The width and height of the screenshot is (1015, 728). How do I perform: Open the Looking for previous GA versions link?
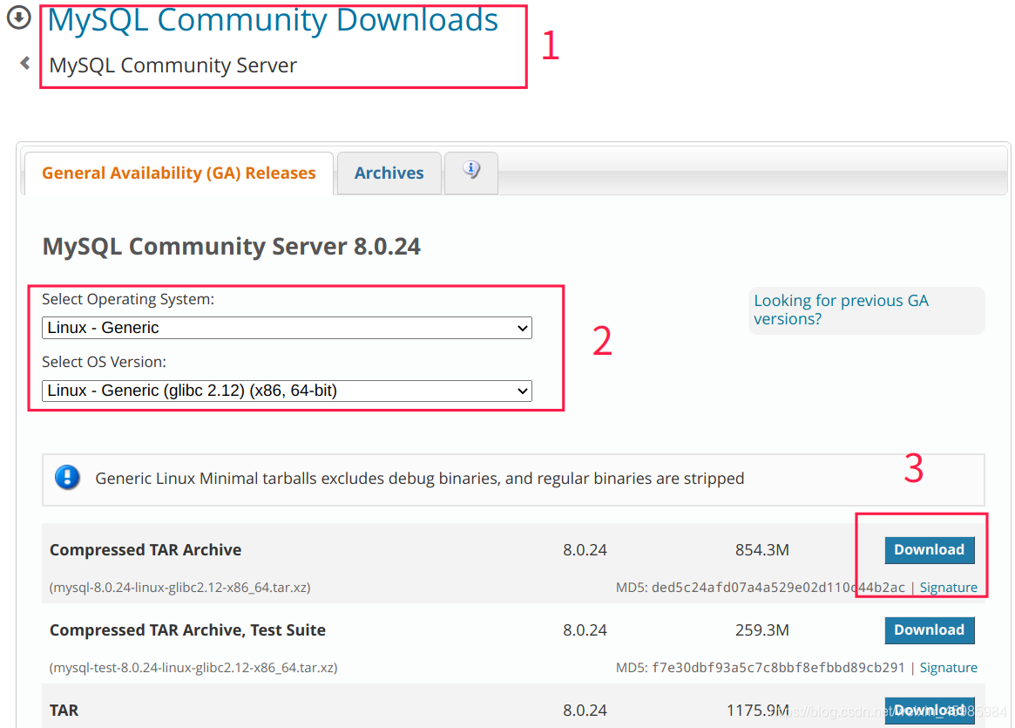point(841,310)
